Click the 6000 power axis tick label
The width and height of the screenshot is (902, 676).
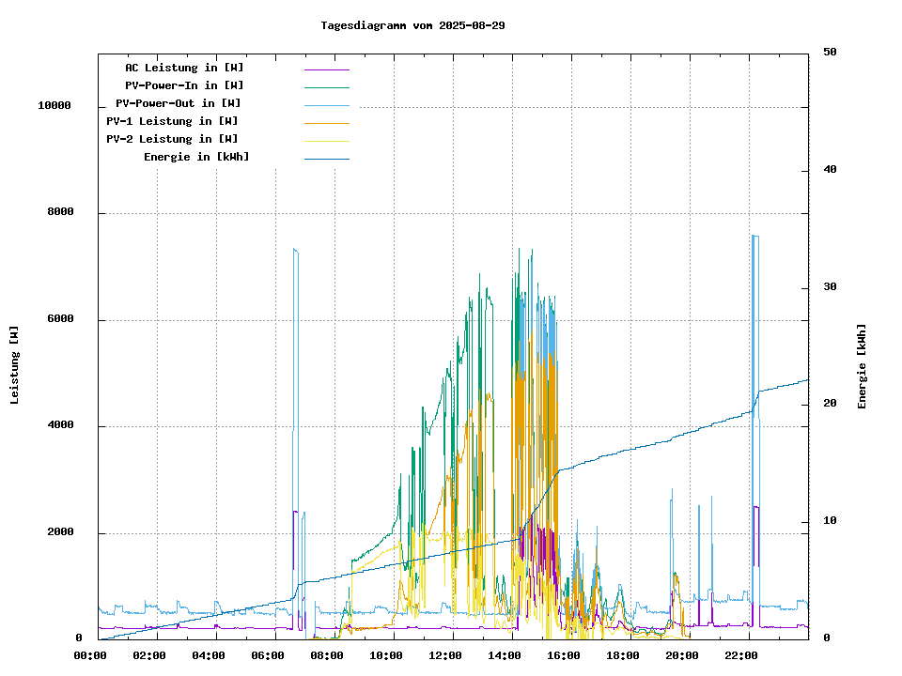[61, 319]
